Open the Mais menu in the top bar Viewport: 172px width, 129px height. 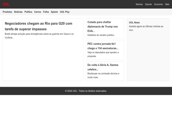point(167,4)
